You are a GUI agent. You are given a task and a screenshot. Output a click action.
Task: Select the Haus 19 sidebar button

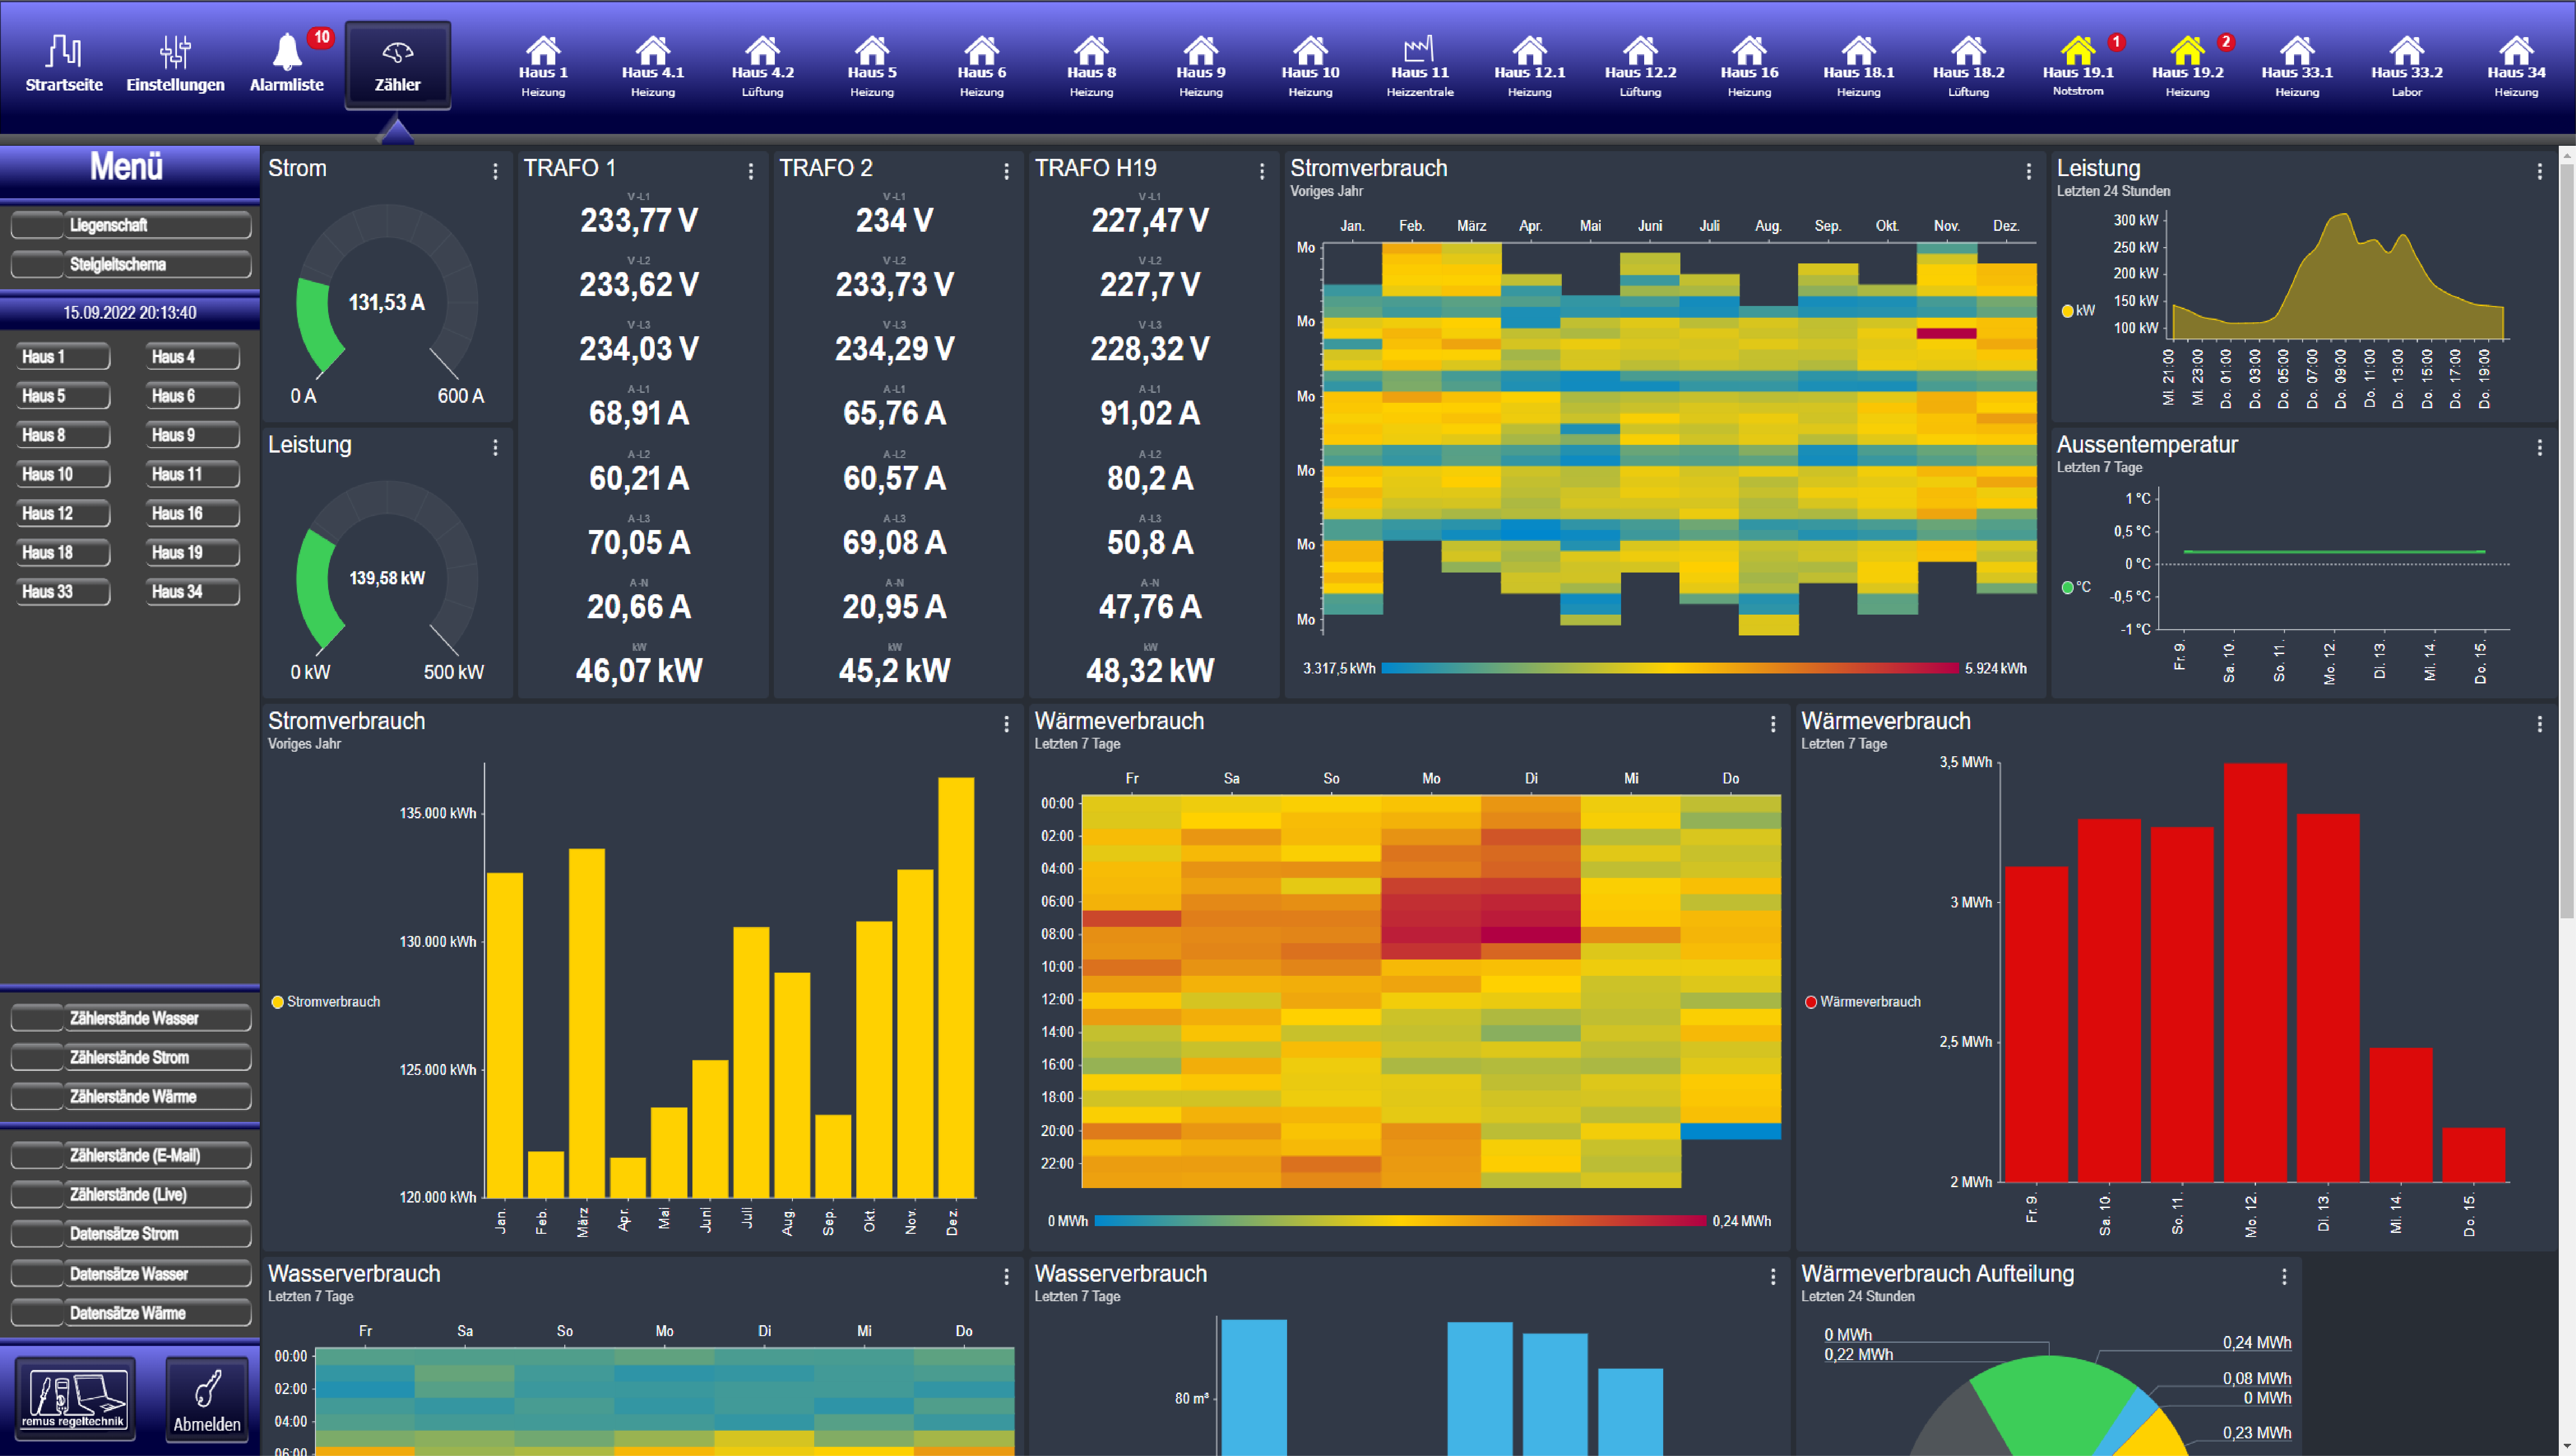click(x=193, y=552)
